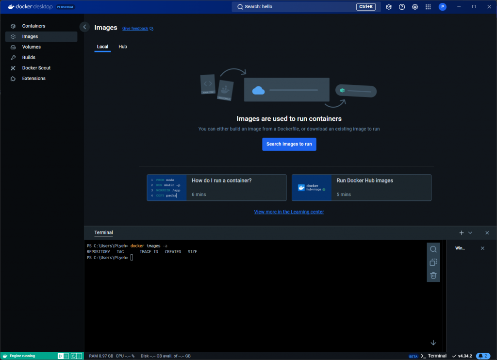Image resolution: width=497 pixels, height=360 pixels.
Task: Open the Containers section in sidebar
Action: tap(41, 26)
